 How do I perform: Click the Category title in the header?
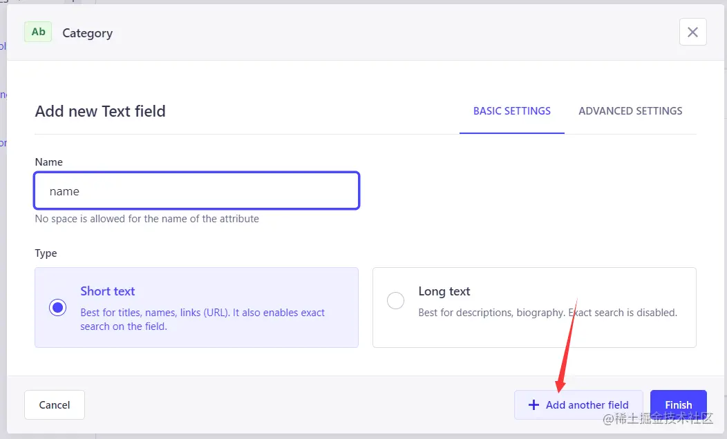[x=87, y=33]
